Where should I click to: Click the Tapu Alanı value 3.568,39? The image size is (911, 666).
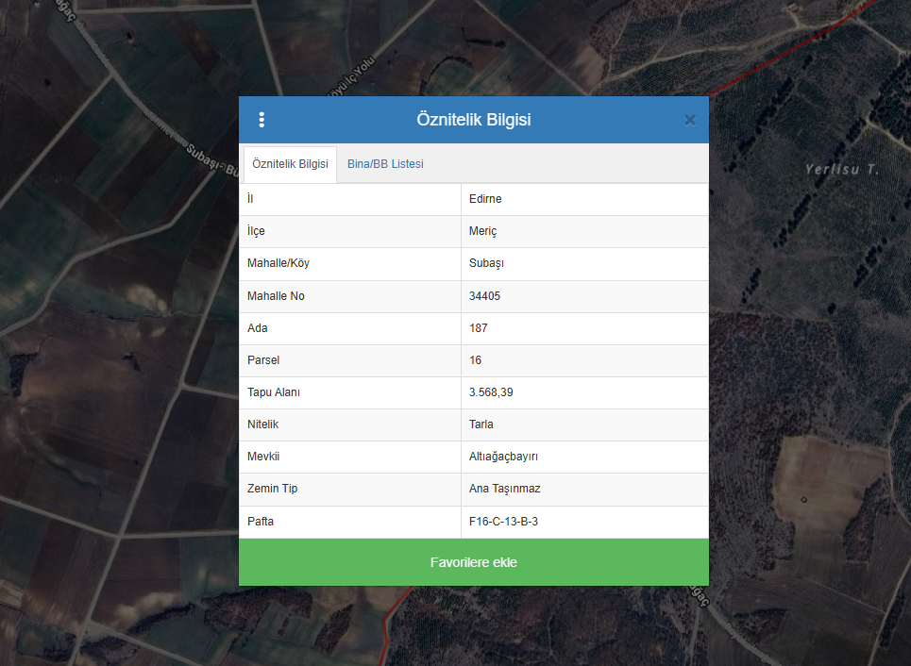491,392
